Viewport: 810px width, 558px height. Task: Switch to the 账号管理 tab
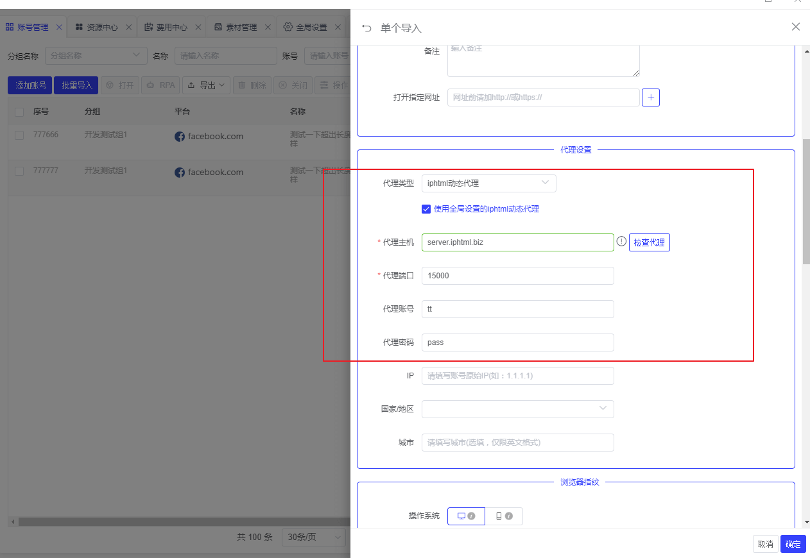click(32, 27)
